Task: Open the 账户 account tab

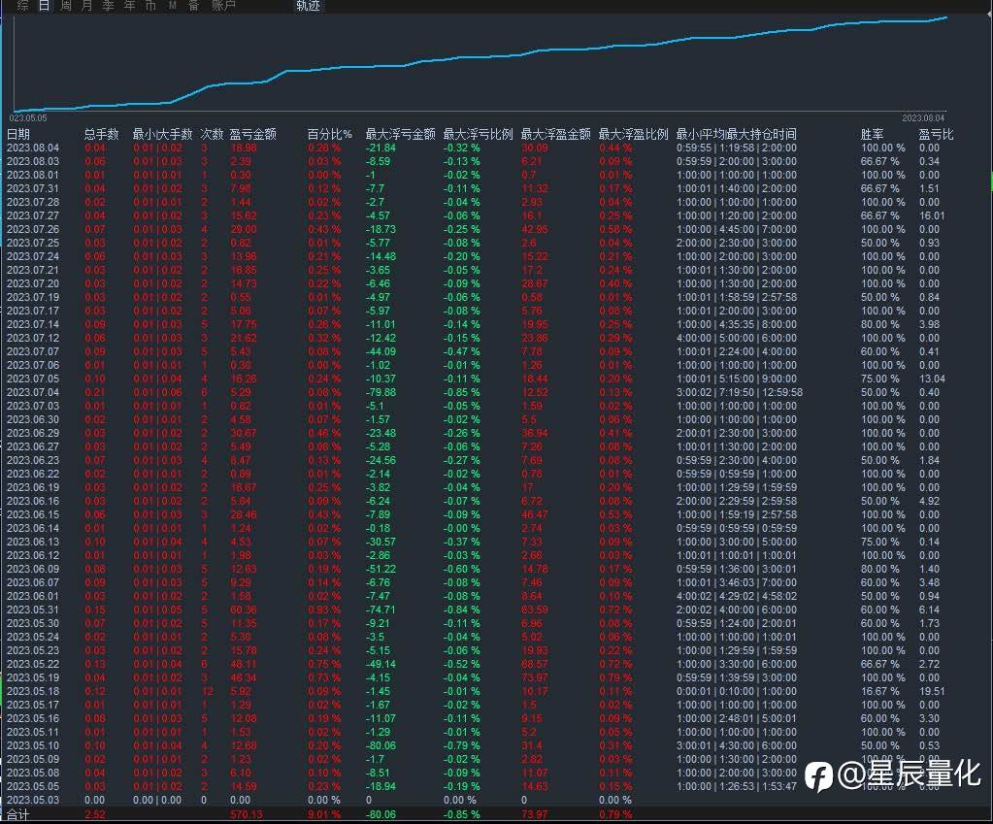Action: point(223,6)
